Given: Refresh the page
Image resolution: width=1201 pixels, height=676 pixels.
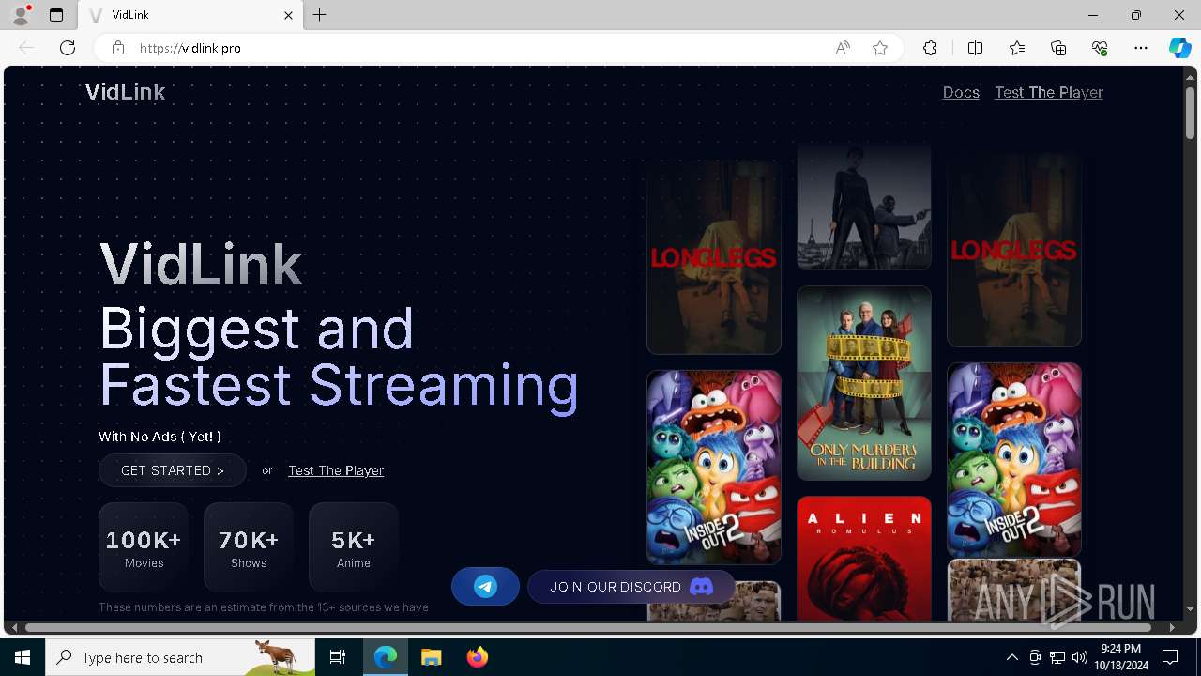Looking at the screenshot, I should pyautogui.click(x=68, y=48).
